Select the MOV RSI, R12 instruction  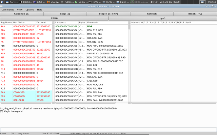tap(91, 69)
